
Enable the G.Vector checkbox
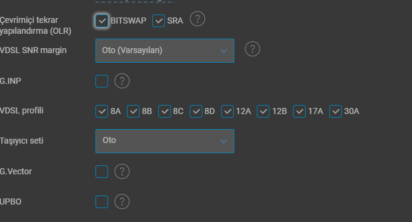click(101, 171)
